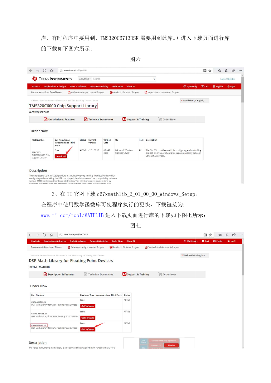Click the web notes pen in sprc090 browser
This screenshot has height=383, width=271.
[x=226, y=71]
